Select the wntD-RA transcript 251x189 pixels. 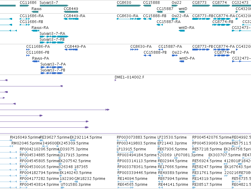181,31
